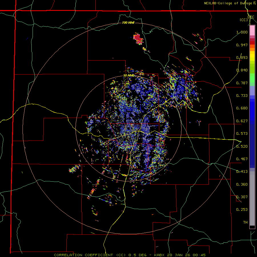Viewport: 257px width, 257px height.
Task: Click the 1.000 value on the scale
Action: pyautogui.click(x=242, y=32)
